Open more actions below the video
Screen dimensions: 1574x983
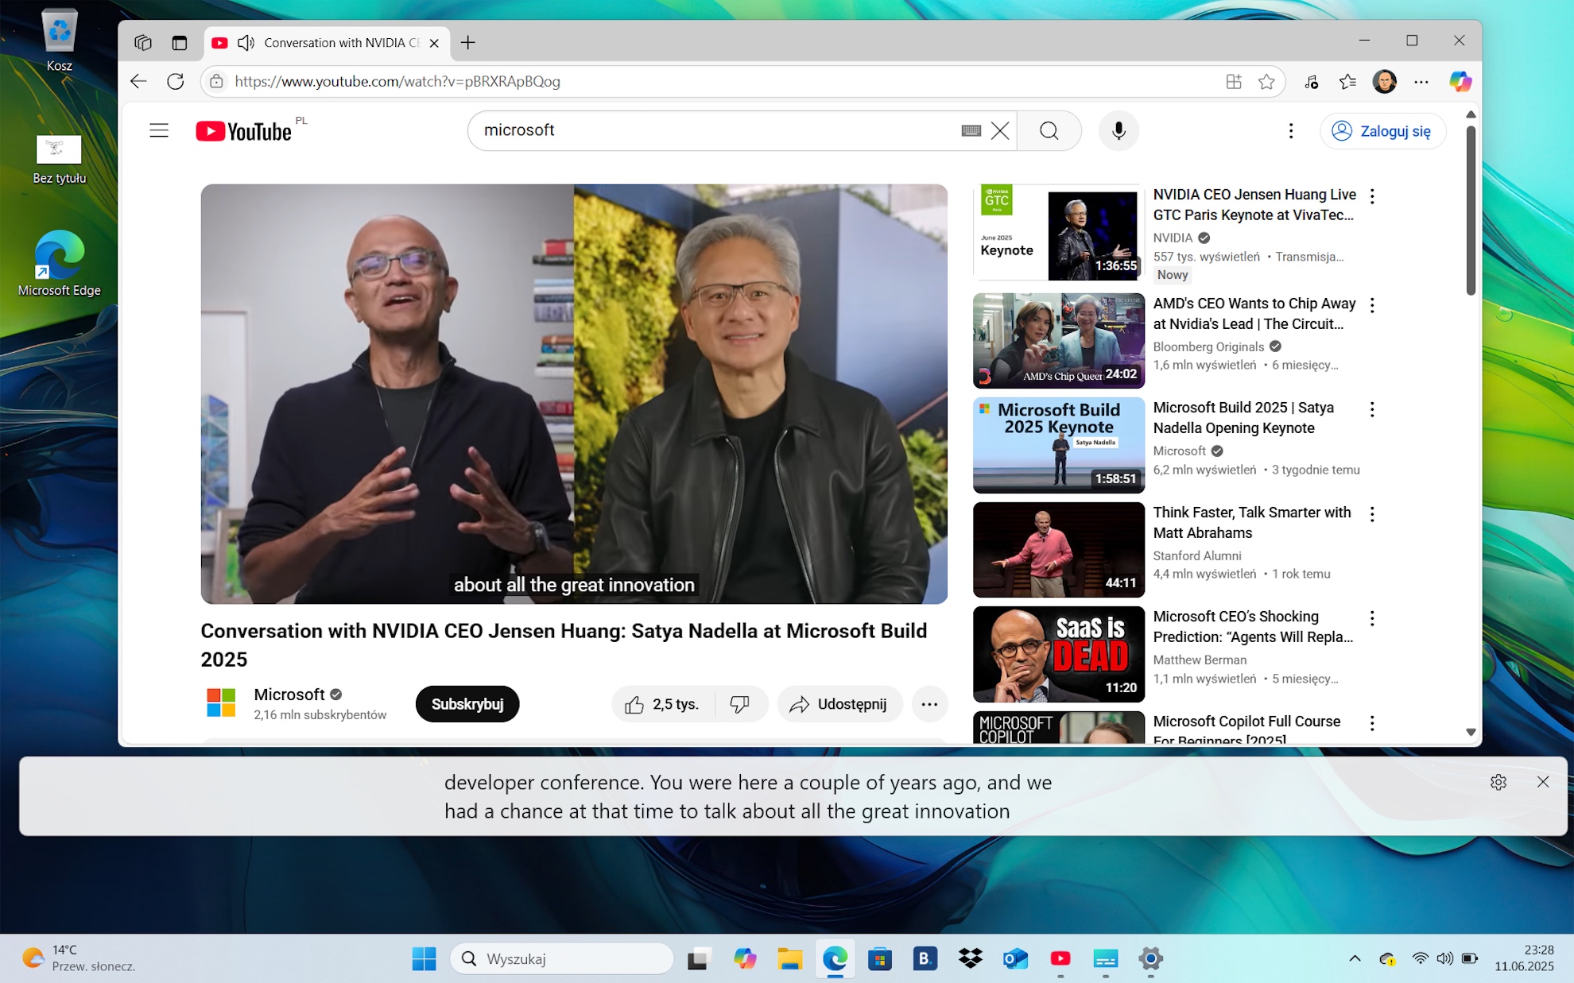click(x=929, y=704)
